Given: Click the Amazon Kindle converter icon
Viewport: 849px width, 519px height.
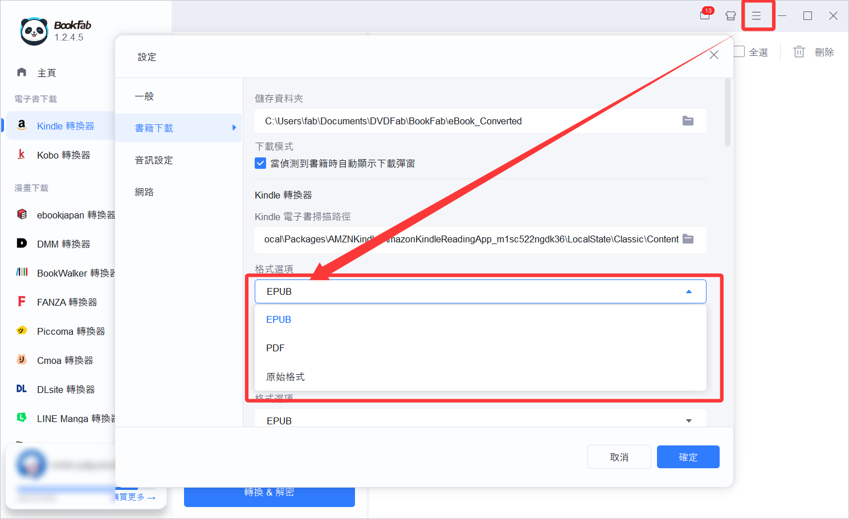Looking at the screenshot, I should [22, 125].
